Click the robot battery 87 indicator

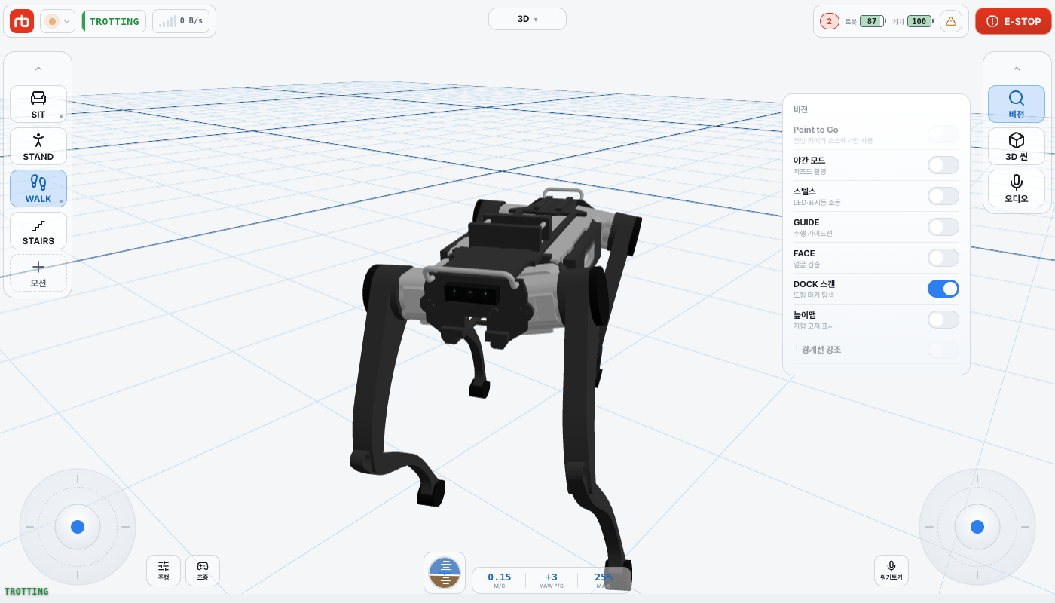pos(872,21)
